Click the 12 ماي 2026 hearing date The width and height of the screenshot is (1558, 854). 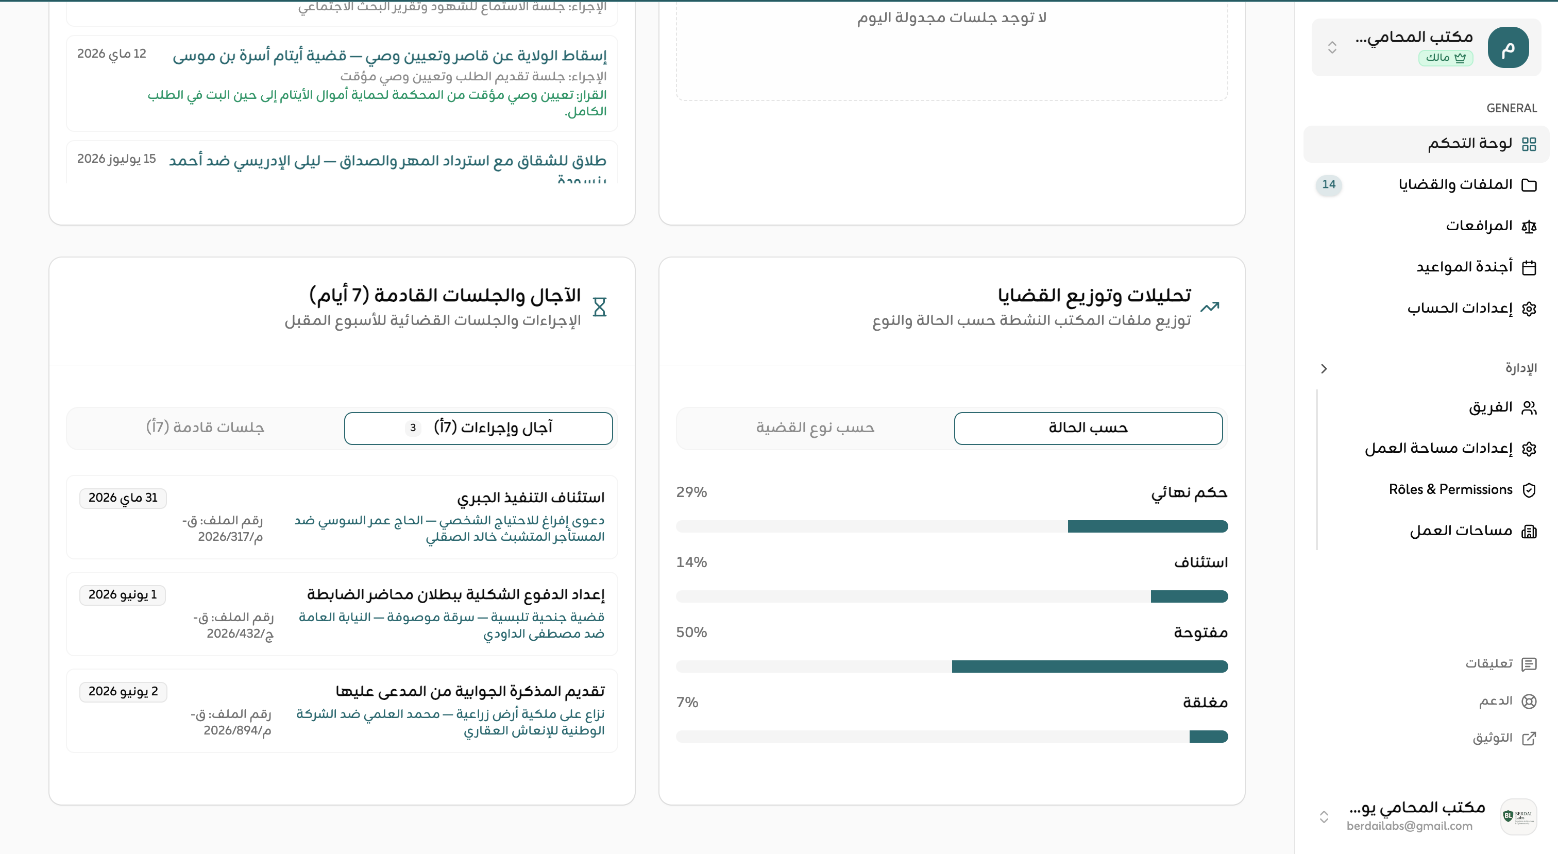tap(112, 54)
